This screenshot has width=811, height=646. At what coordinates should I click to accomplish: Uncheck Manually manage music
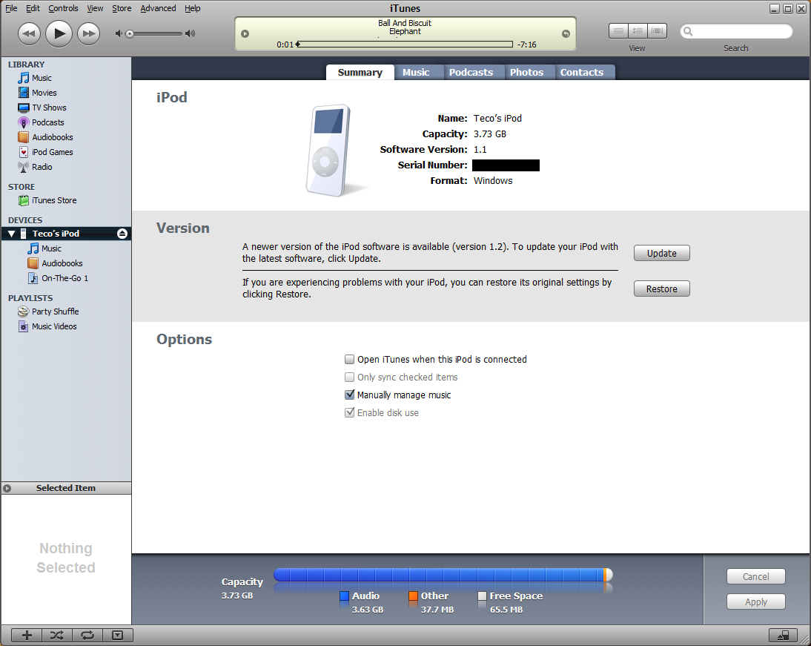(x=350, y=395)
